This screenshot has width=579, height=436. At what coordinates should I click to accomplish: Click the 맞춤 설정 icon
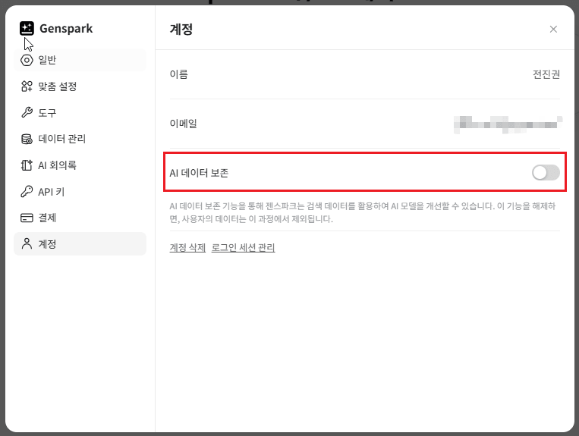coord(27,86)
